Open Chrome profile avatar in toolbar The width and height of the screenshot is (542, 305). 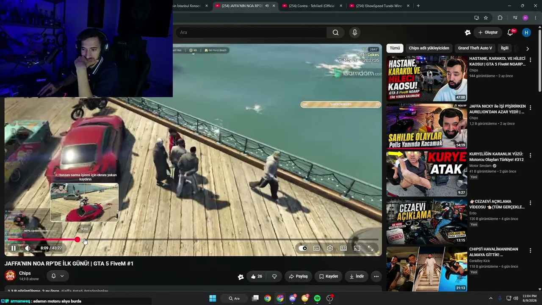(525, 18)
